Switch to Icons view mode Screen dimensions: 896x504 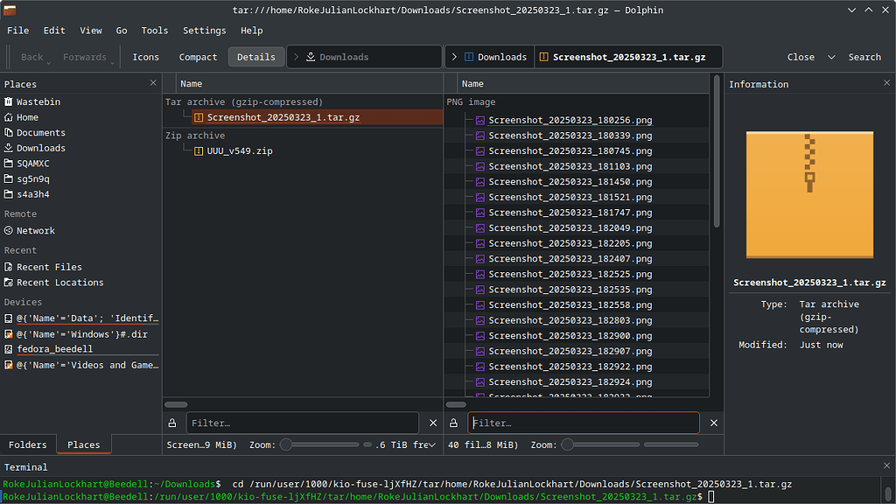[145, 56]
